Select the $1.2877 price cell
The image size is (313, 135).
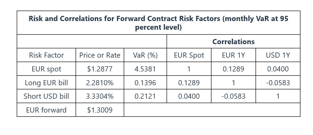pos(100,69)
